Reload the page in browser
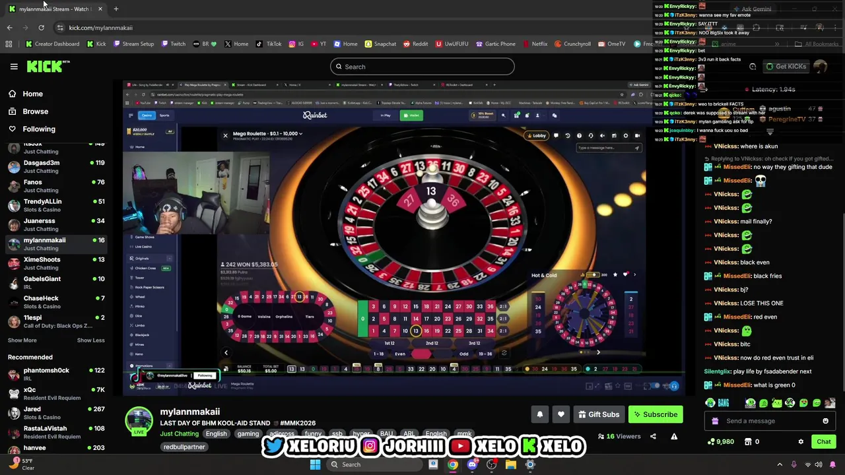The width and height of the screenshot is (845, 475). (41, 28)
